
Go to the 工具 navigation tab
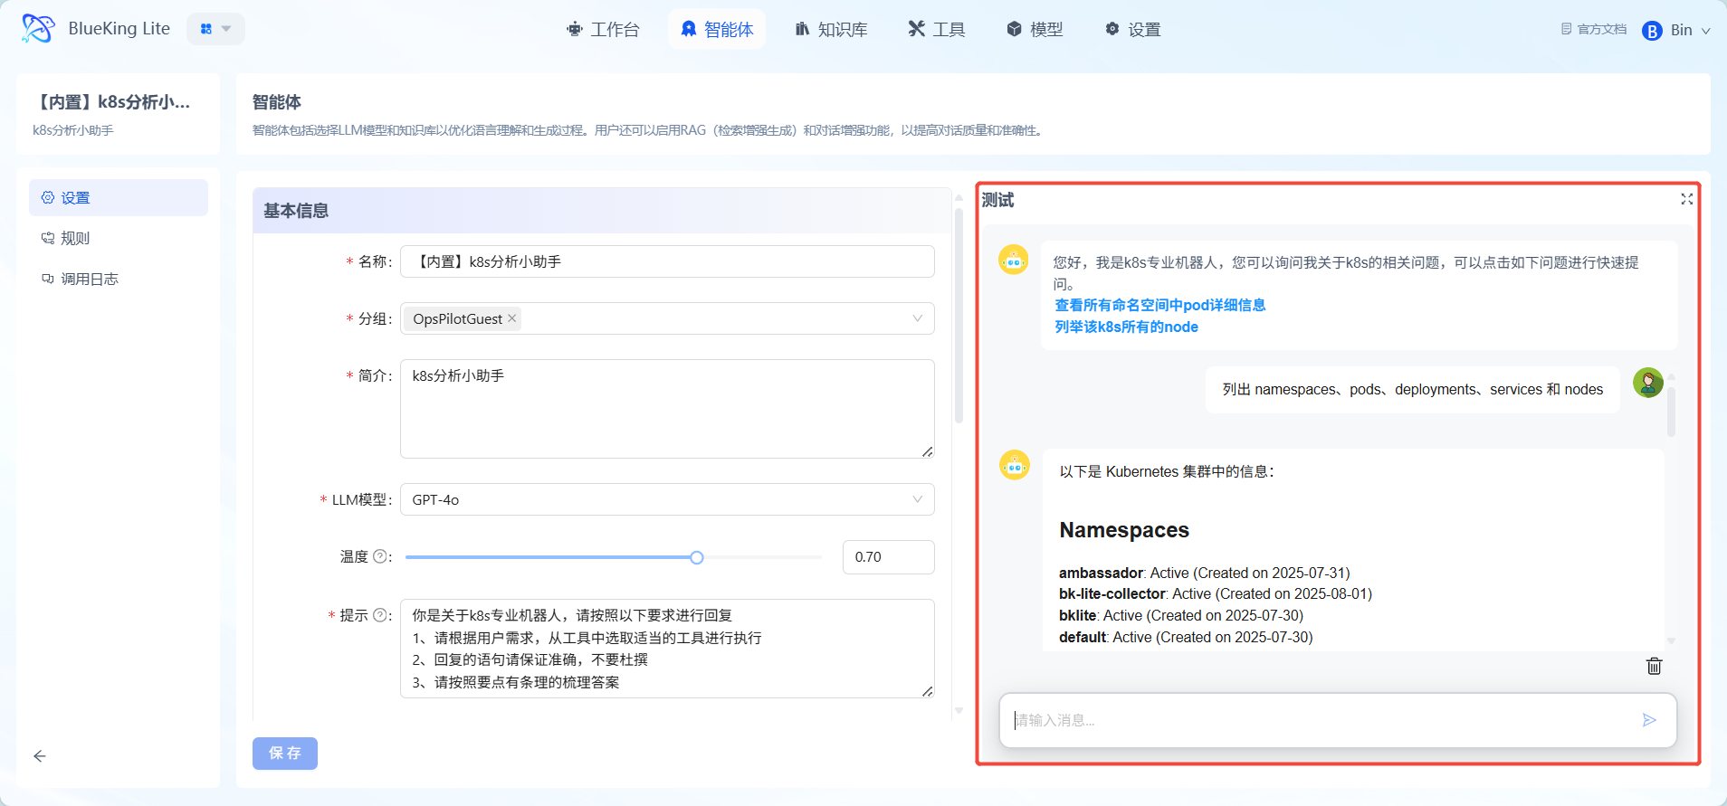pyautogui.click(x=937, y=30)
